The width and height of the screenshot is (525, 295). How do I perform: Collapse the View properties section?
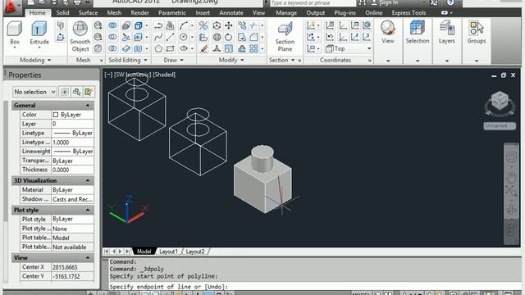(x=88, y=258)
